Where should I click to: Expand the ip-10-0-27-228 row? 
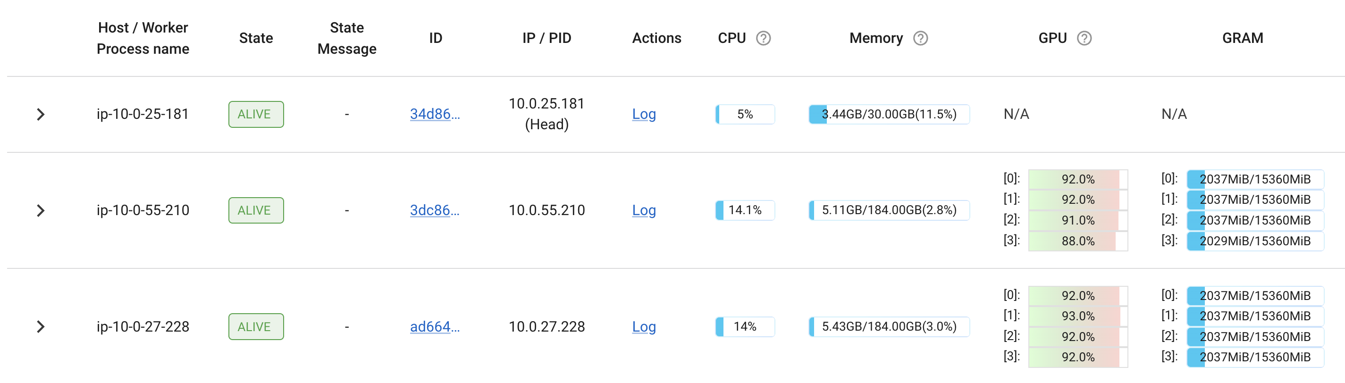click(x=41, y=327)
